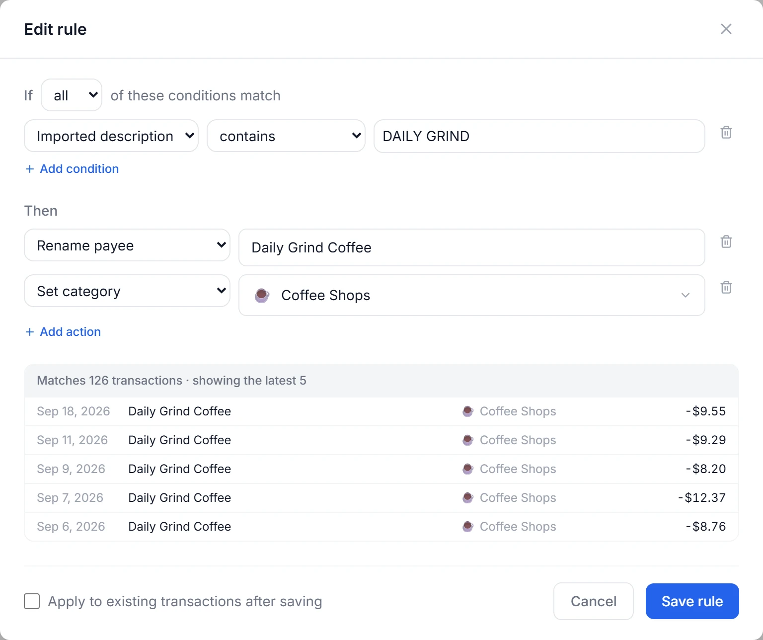Open the 'all' conditions match dropdown
763x640 pixels.
click(72, 95)
